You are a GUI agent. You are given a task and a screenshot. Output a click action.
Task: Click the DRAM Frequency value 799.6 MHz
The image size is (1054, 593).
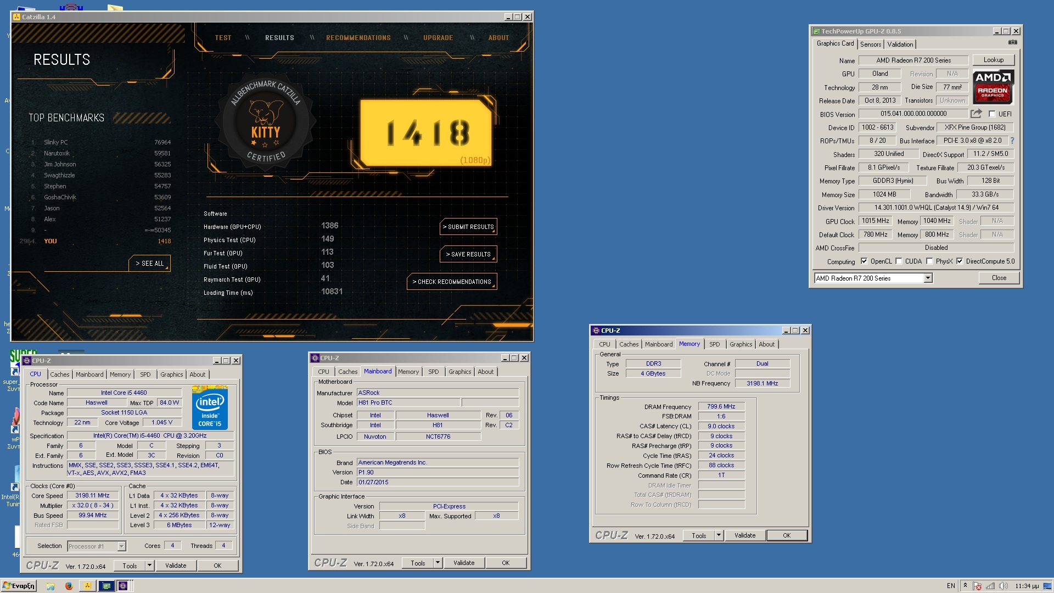tap(721, 406)
